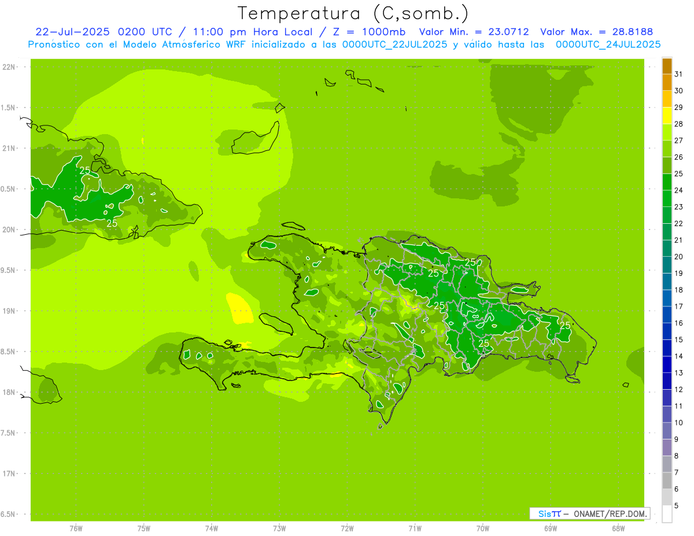
Task: Click the "71W" longitude axis label
Action: [x=415, y=528]
